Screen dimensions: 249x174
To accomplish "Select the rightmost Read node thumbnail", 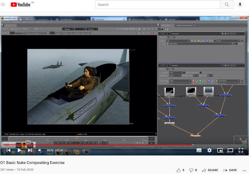I will pyautogui.click(x=209, y=91).
